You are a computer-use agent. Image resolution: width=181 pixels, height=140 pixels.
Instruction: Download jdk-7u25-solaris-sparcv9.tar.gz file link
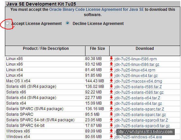pos(142,126)
